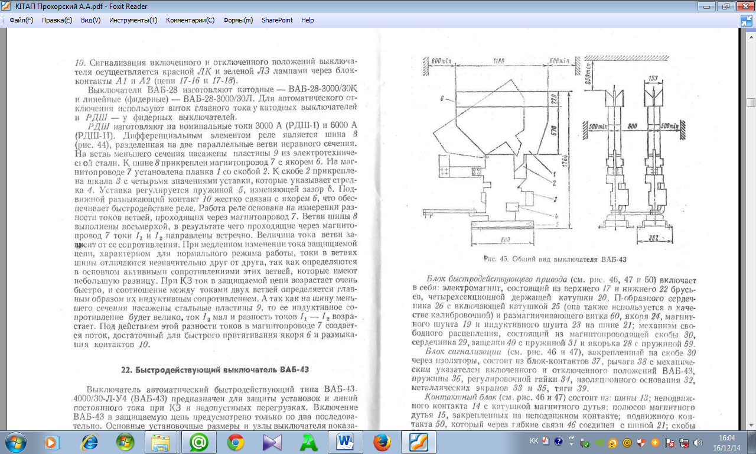The height and width of the screenshot is (454, 756).
Task: Open Mail.ru Agent green @ icon in the taskbar
Action: 198,442
